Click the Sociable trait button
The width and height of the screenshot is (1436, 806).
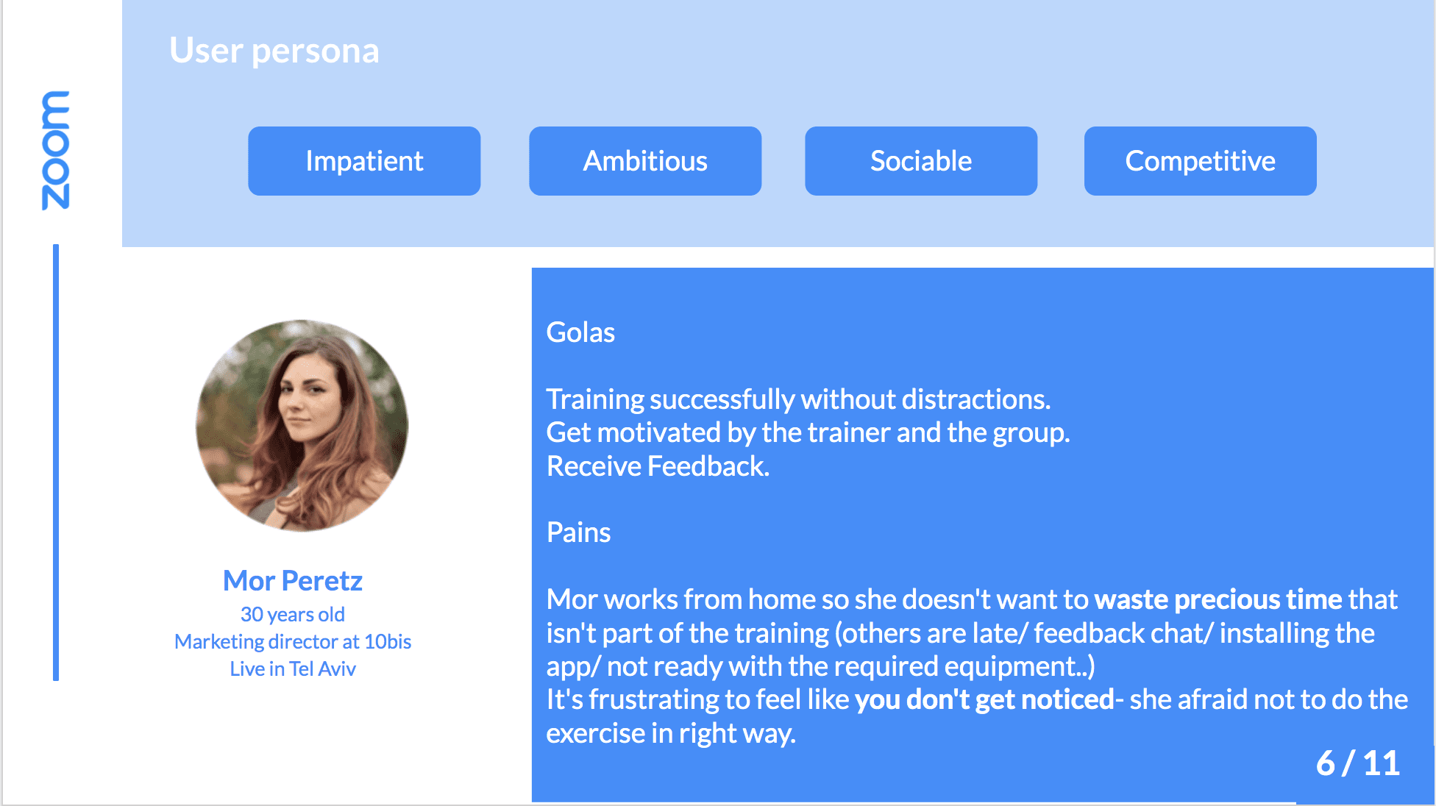pyautogui.click(x=921, y=161)
